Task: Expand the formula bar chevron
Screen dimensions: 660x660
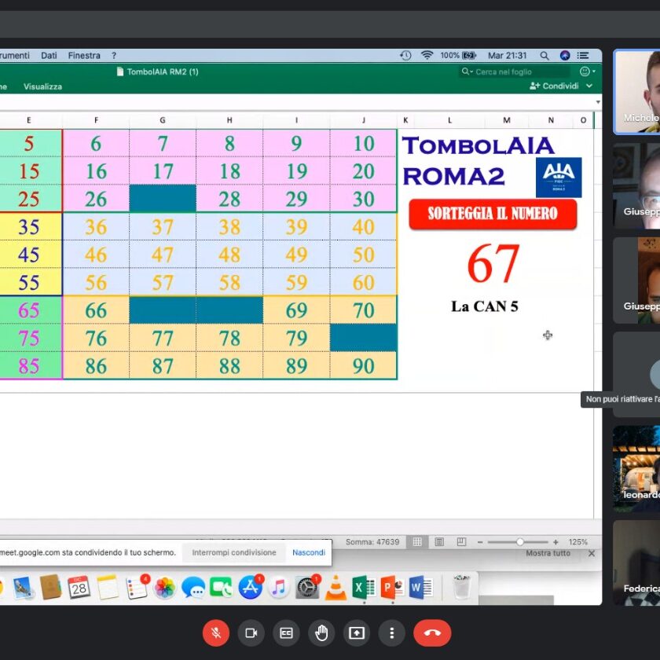Action: click(x=598, y=102)
